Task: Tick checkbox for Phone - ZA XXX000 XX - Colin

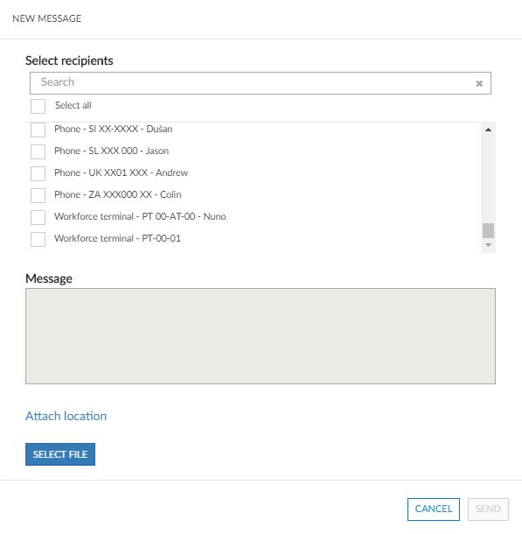Action: tap(38, 195)
